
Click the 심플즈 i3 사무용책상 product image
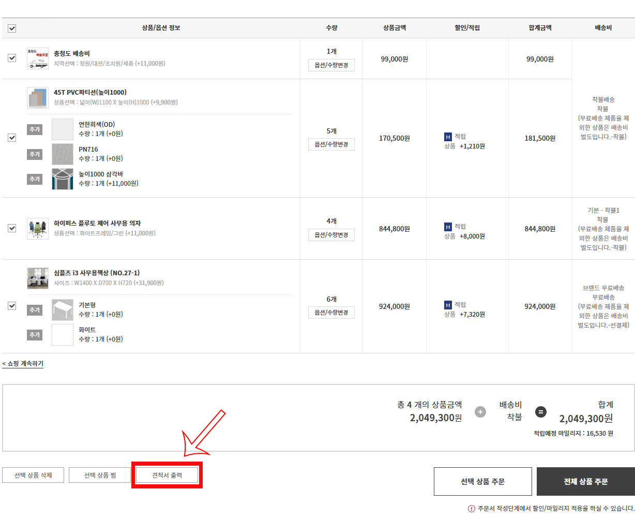tap(37, 278)
